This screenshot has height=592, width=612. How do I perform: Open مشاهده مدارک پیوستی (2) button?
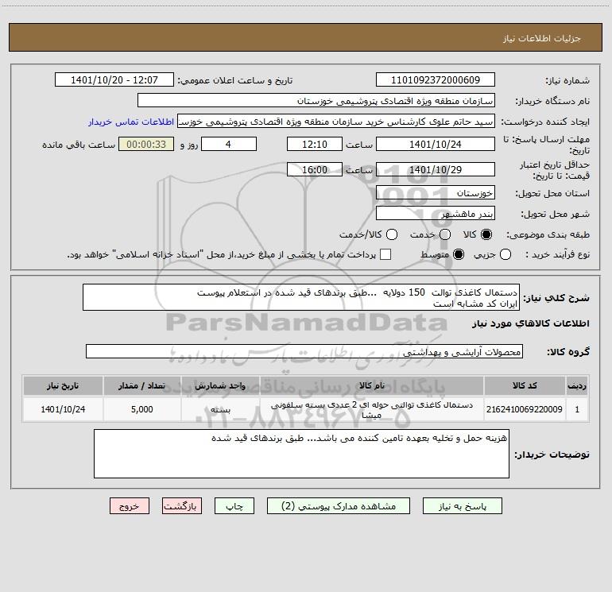tap(339, 505)
